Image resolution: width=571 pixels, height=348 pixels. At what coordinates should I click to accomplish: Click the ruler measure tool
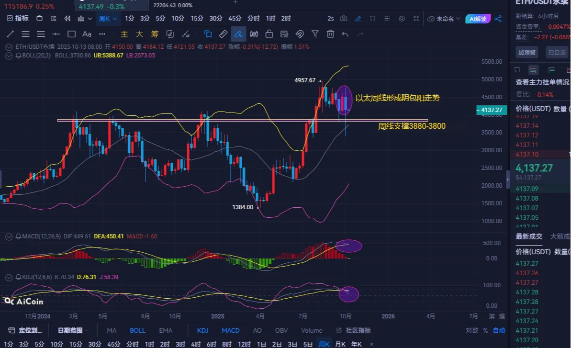click(223, 34)
